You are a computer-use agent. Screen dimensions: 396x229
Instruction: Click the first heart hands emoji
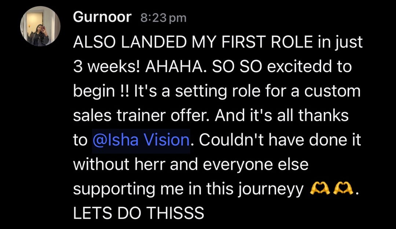320,189
